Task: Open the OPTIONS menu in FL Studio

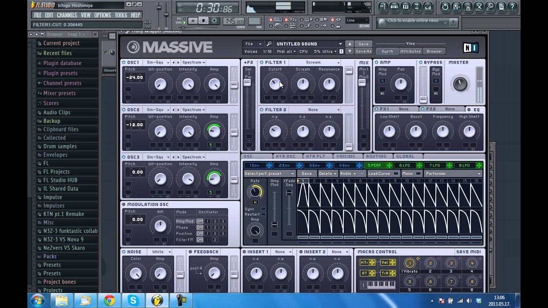Action: tap(102, 15)
